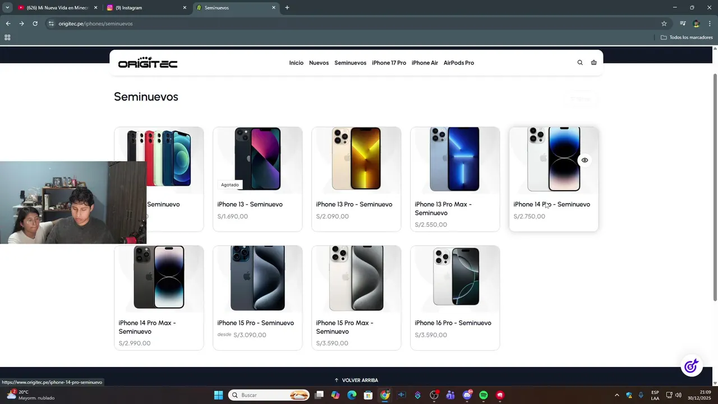Open iPhone 15 Pro - Seminuevo title
718x404 pixels.
point(255,323)
